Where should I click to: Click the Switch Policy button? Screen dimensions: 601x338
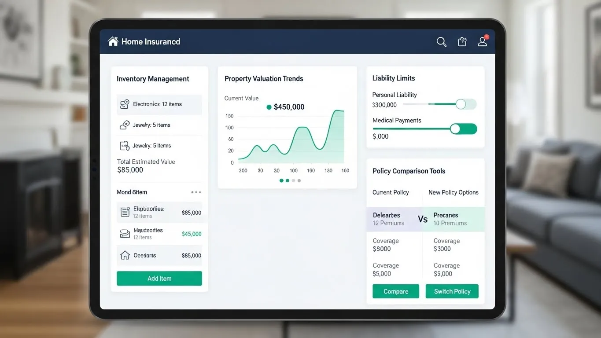(452, 291)
